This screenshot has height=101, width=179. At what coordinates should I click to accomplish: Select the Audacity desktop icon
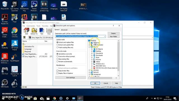pos(5,45)
